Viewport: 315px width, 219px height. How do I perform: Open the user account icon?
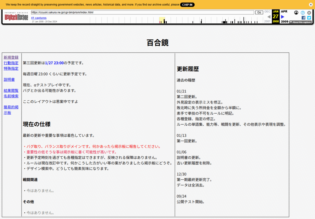point(296,13)
